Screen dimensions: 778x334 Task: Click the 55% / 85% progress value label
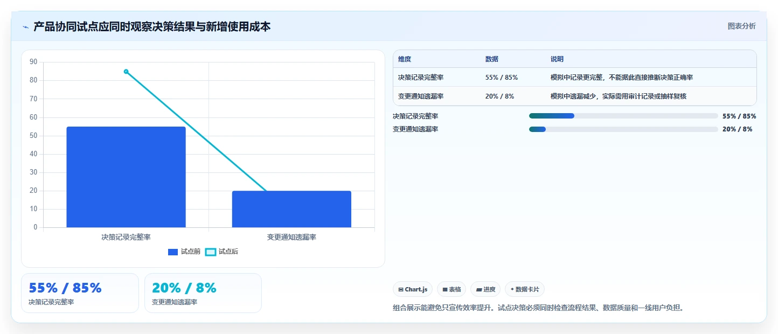pyautogui.click(x=739, y=116)
